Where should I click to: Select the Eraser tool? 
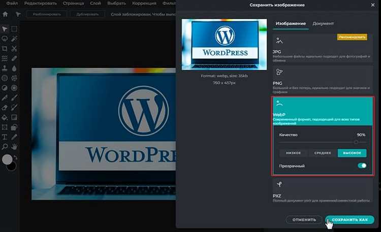(5, 108)
